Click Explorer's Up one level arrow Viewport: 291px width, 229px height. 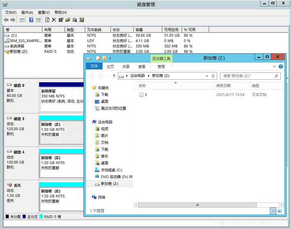(x=114, y=76)
